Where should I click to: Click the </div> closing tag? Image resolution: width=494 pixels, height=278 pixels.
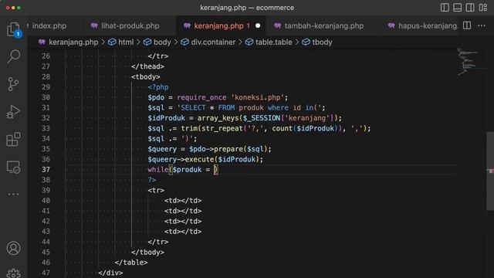tap(110, 273)
